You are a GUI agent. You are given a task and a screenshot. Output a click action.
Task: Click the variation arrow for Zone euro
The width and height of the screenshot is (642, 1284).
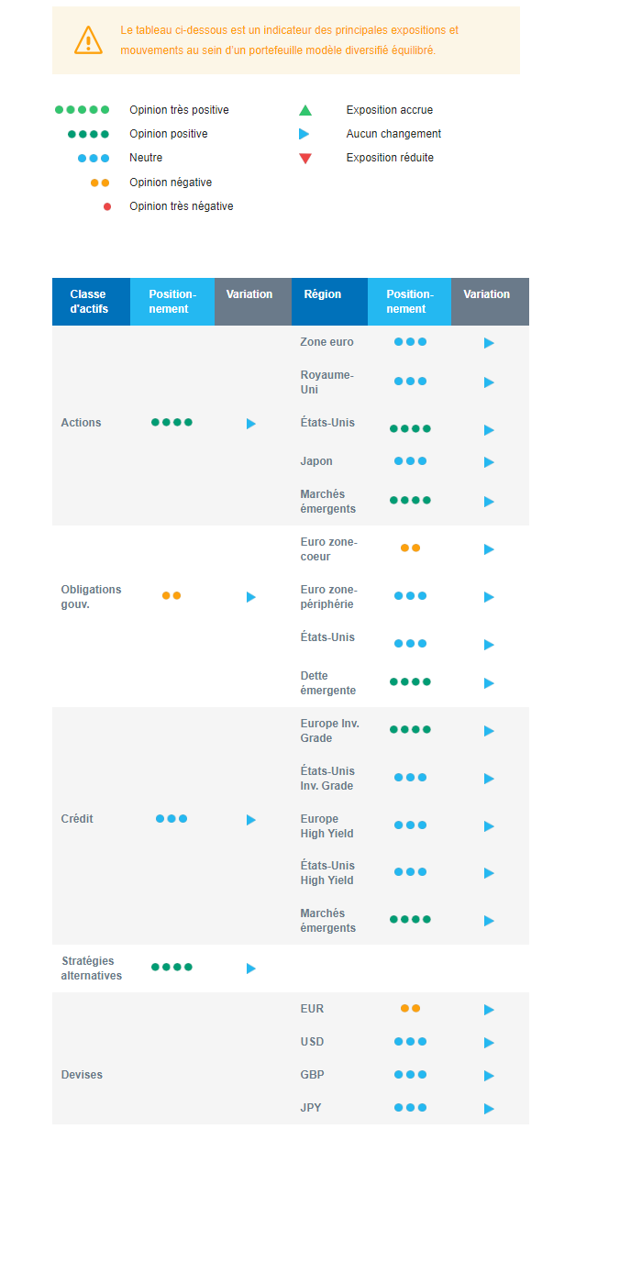coord(489,343)
